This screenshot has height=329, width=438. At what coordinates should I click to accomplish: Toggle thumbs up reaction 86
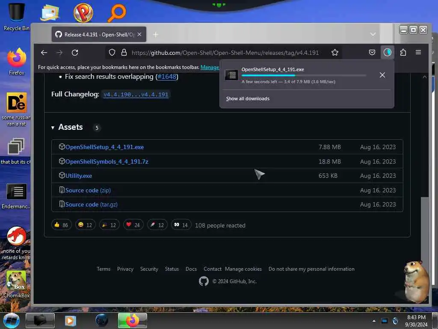coord(62,225)
